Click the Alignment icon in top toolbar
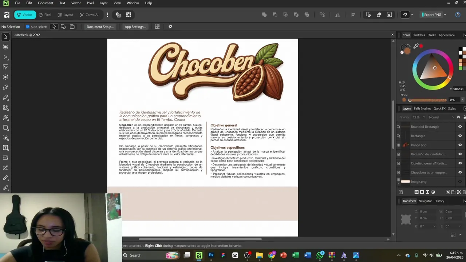 (353, 15)
